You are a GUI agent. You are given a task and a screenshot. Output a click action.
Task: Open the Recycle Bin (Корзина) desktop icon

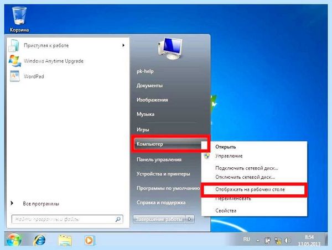pos(19,19)
